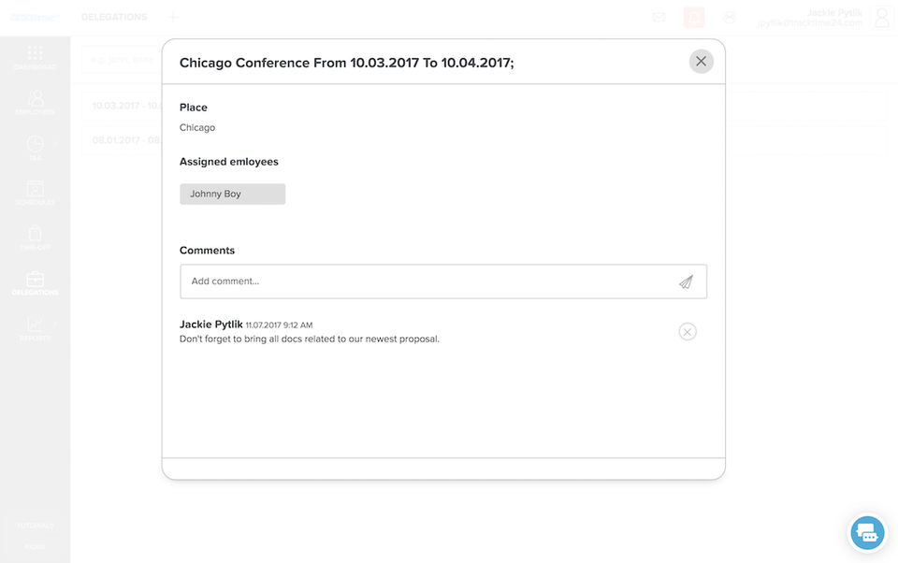Click the red icon in top bar

[694, 17]
